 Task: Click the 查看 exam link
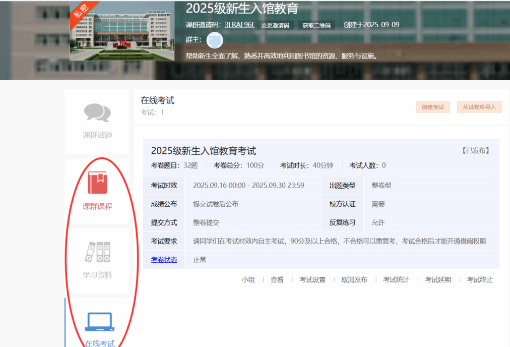tap(277, 280)
